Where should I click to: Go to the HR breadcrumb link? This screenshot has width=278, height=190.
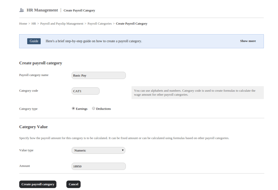(34, 23)
